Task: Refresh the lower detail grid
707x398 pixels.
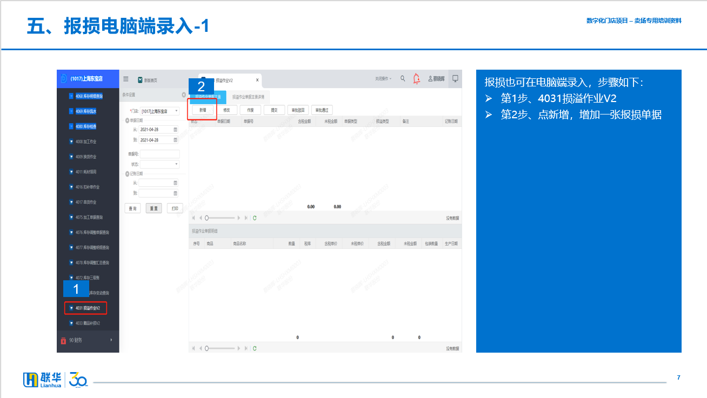Action: (255, 348)
